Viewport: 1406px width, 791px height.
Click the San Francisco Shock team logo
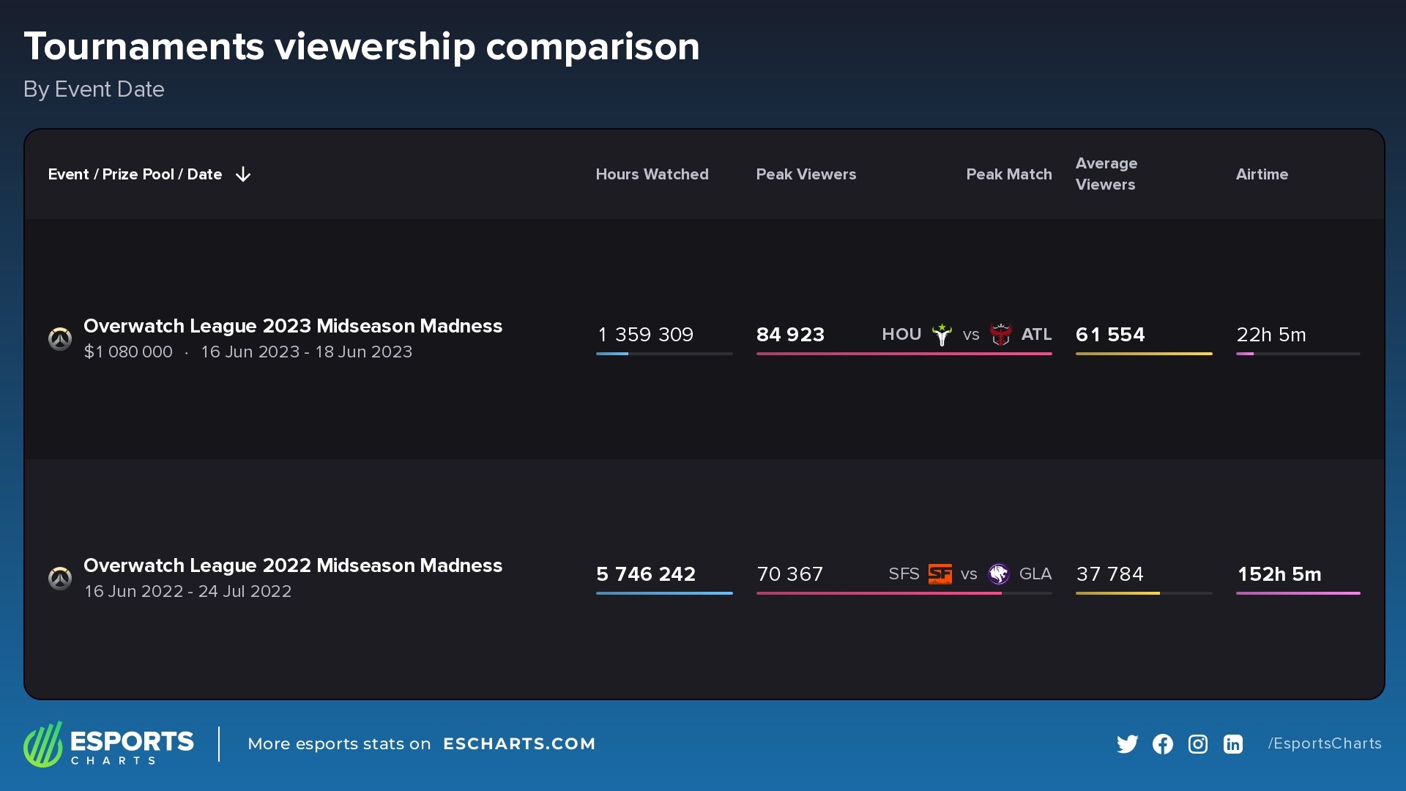pyautogui.click(x=940, y=574)
